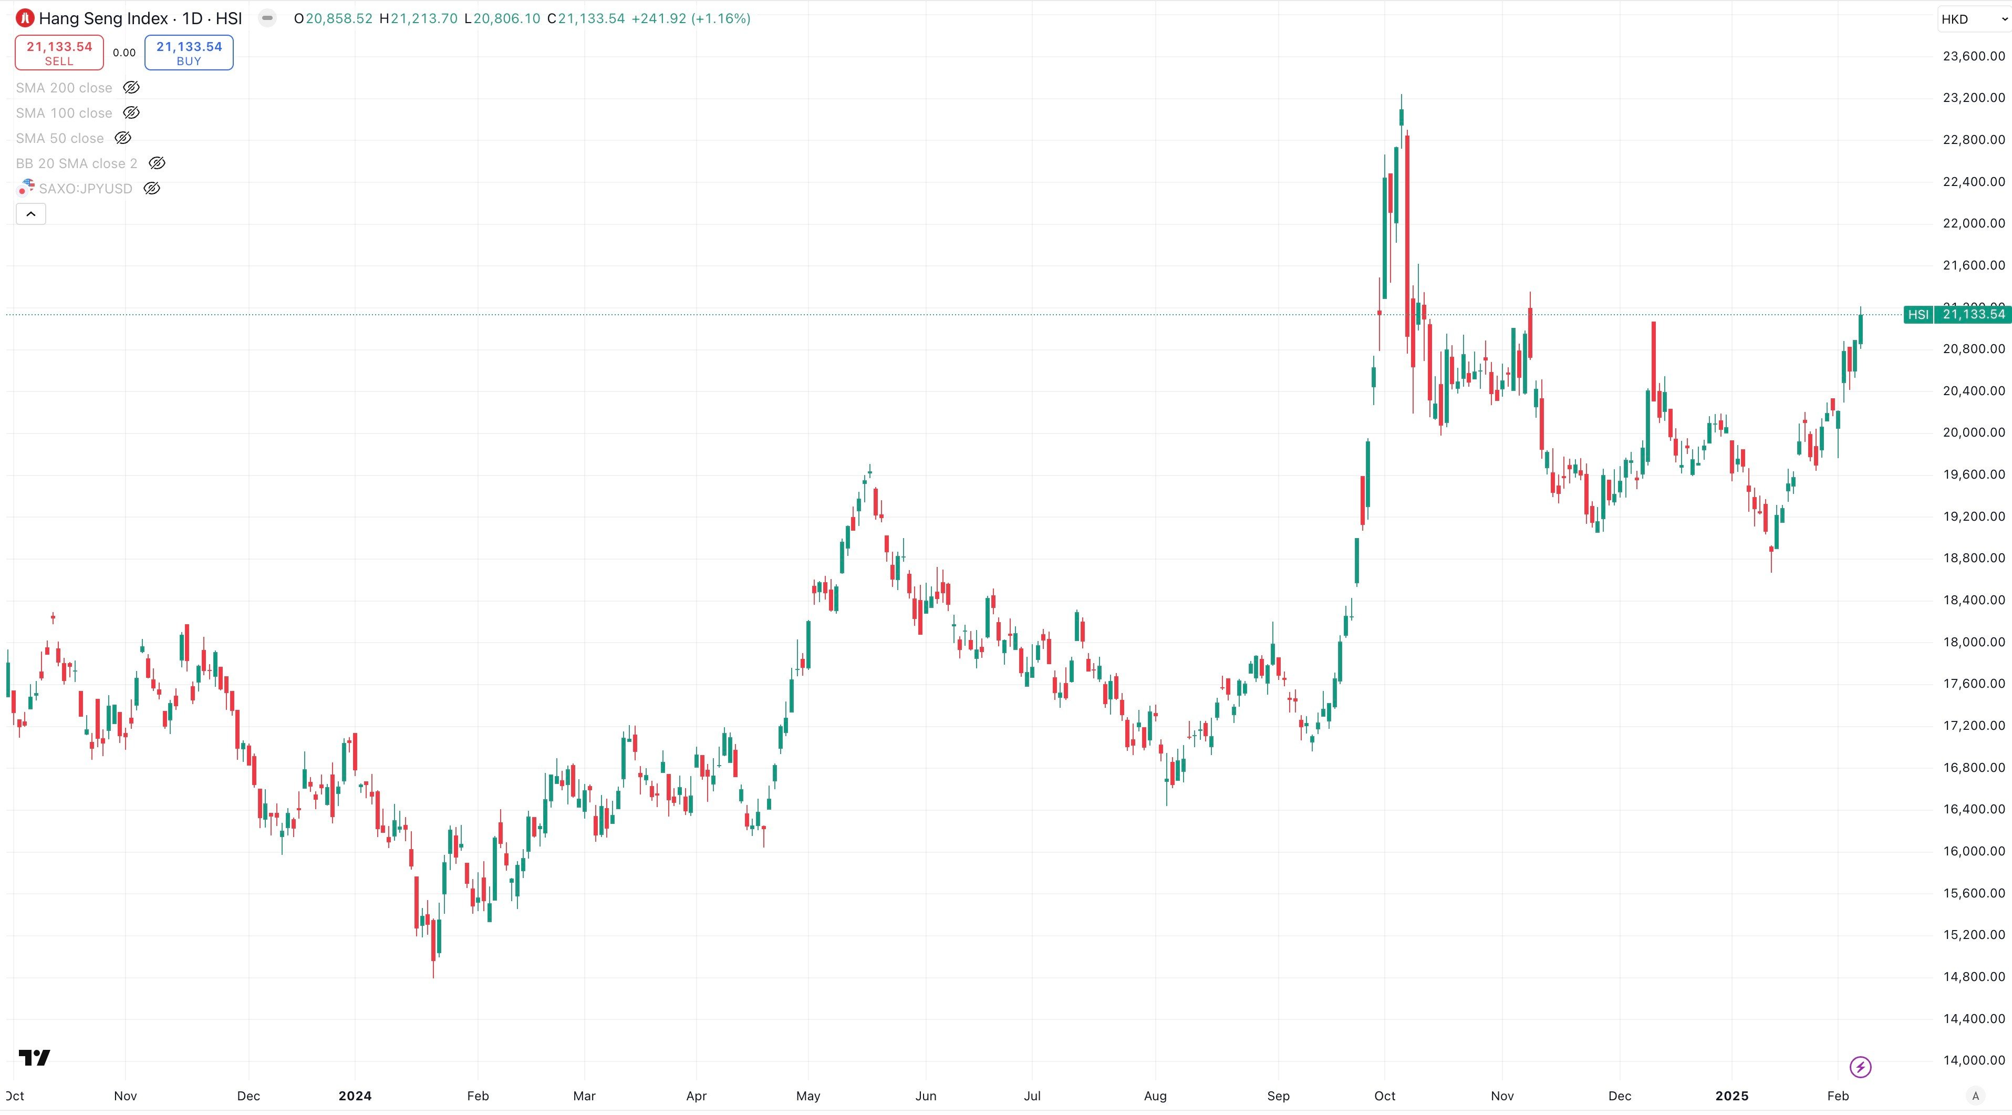The height and width of the screenshot is (1115, 2012).
Task: Click the 22,000.00 price axis label
Action: [x=1974, y=223]
